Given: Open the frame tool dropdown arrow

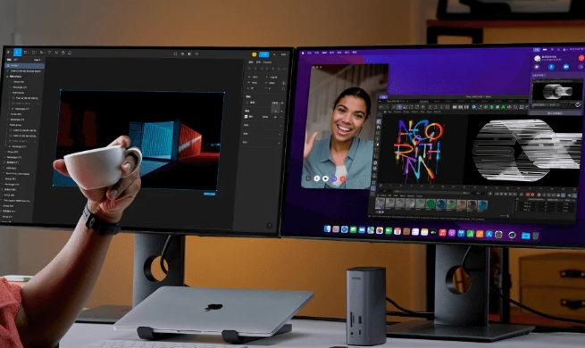Looking at the screenshot, I should coord(29,53).
